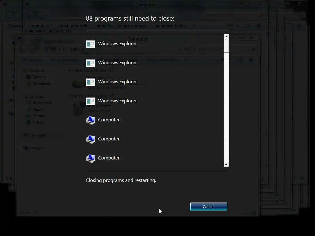The image size is (315, 236).
Task: Select Documents in the background window sidebar
Action: pos(42,103)
